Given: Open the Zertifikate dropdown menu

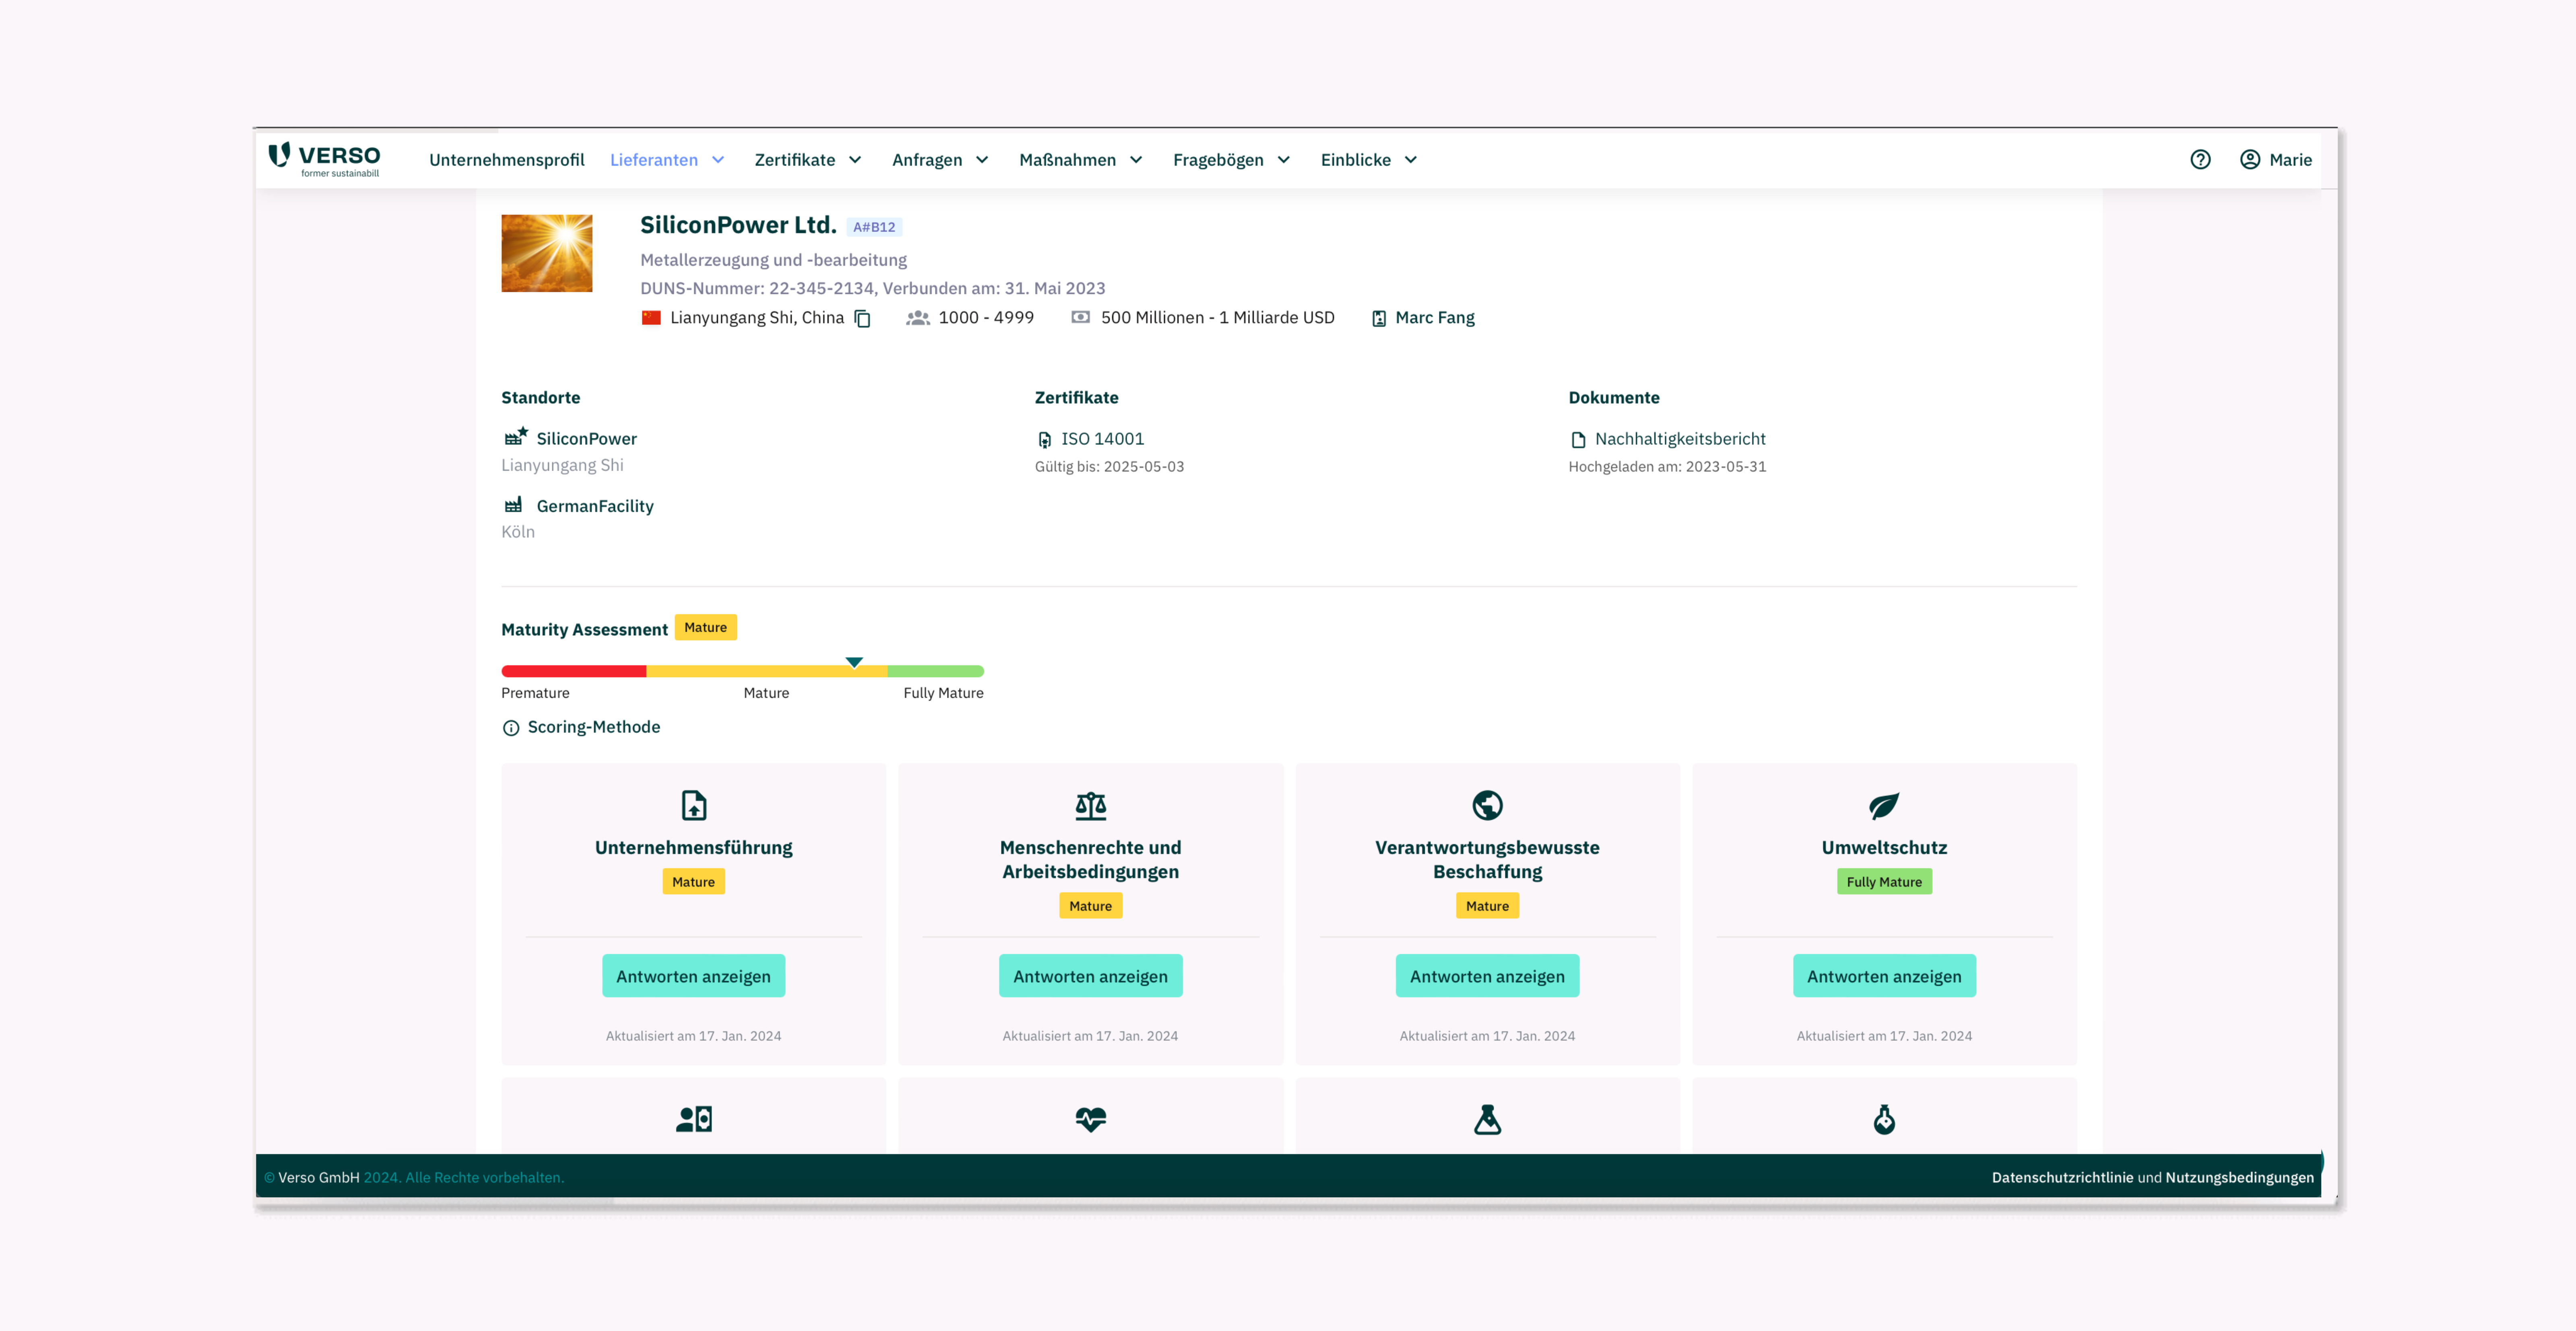Looking at the screenshot, I should (808, 159).
